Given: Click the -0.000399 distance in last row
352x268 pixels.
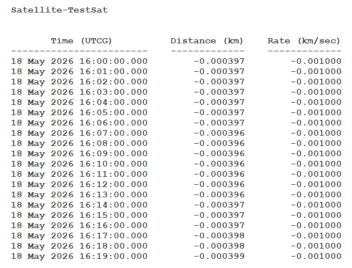Looking at the screenshot, I should [x=219, y=257].
